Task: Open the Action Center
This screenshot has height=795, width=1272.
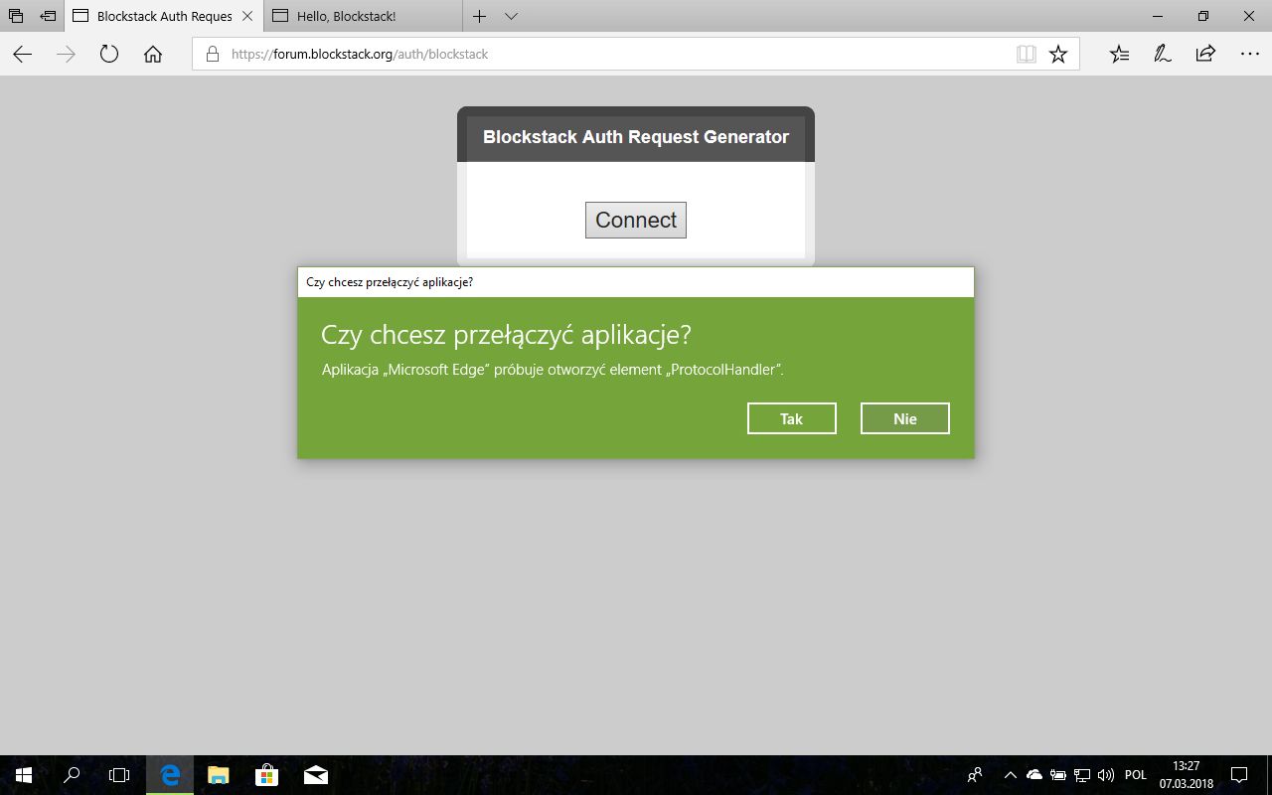Action: coord(1238,774)
